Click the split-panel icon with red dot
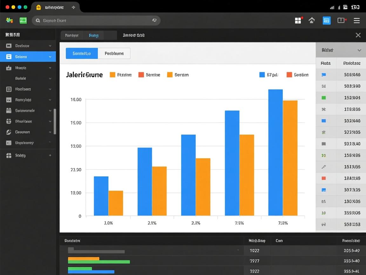The image size is (366, 275). coord(341,21)
